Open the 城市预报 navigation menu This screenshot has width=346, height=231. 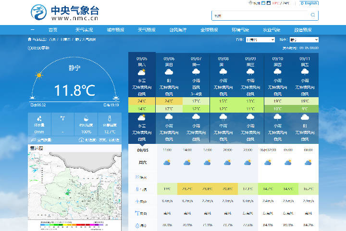[x=115, y=30]
